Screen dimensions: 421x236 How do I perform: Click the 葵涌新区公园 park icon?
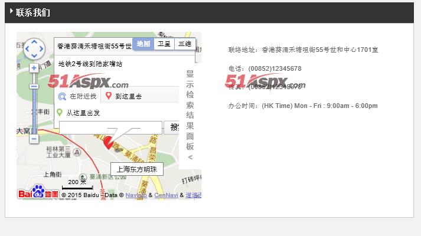83,177
